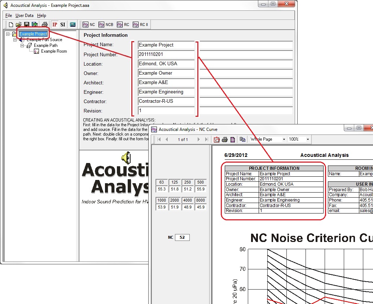Save the project with the single floppy-disk icon
This screenshot has height=304, width=373.
click(27, 25)
